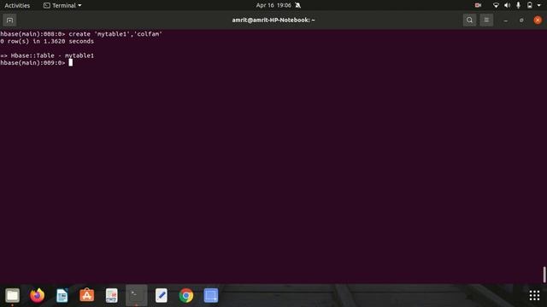The image size is (547, 307).
Task: Open terminal search
Action: pyautogui.click(x=469, y=20)
